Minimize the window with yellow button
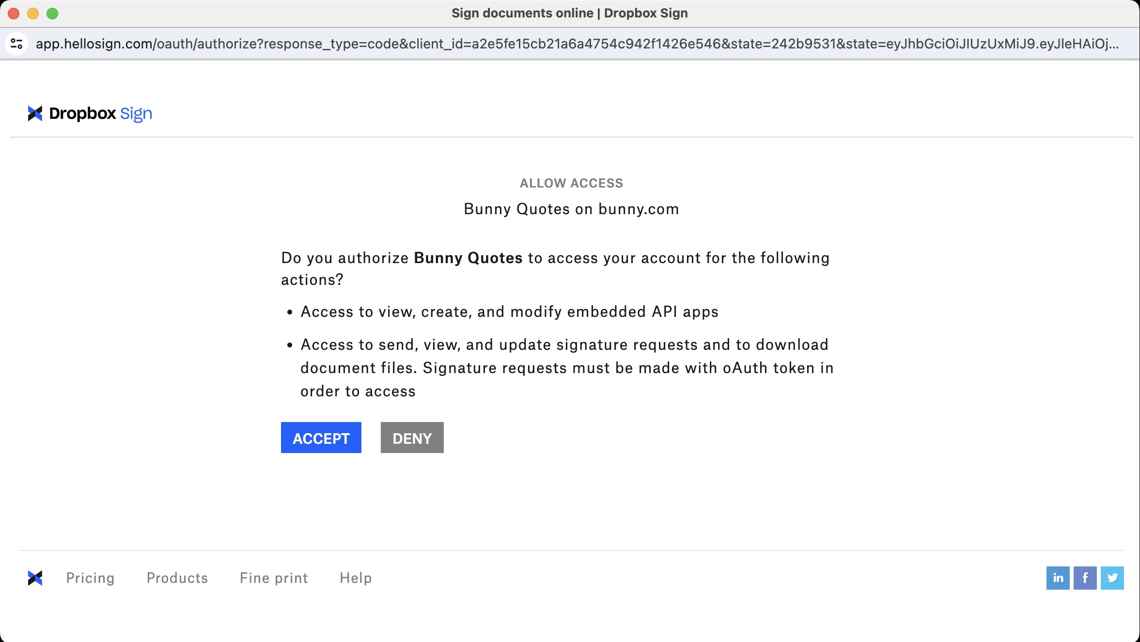Image resolution: width=1140 pixels, height=642 pixels. (x=33, y=14)
